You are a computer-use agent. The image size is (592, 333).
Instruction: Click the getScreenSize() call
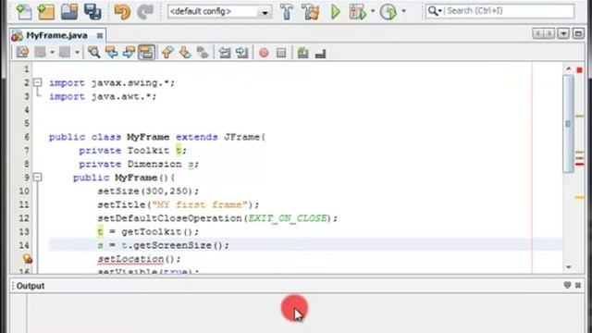pos(178,245)
